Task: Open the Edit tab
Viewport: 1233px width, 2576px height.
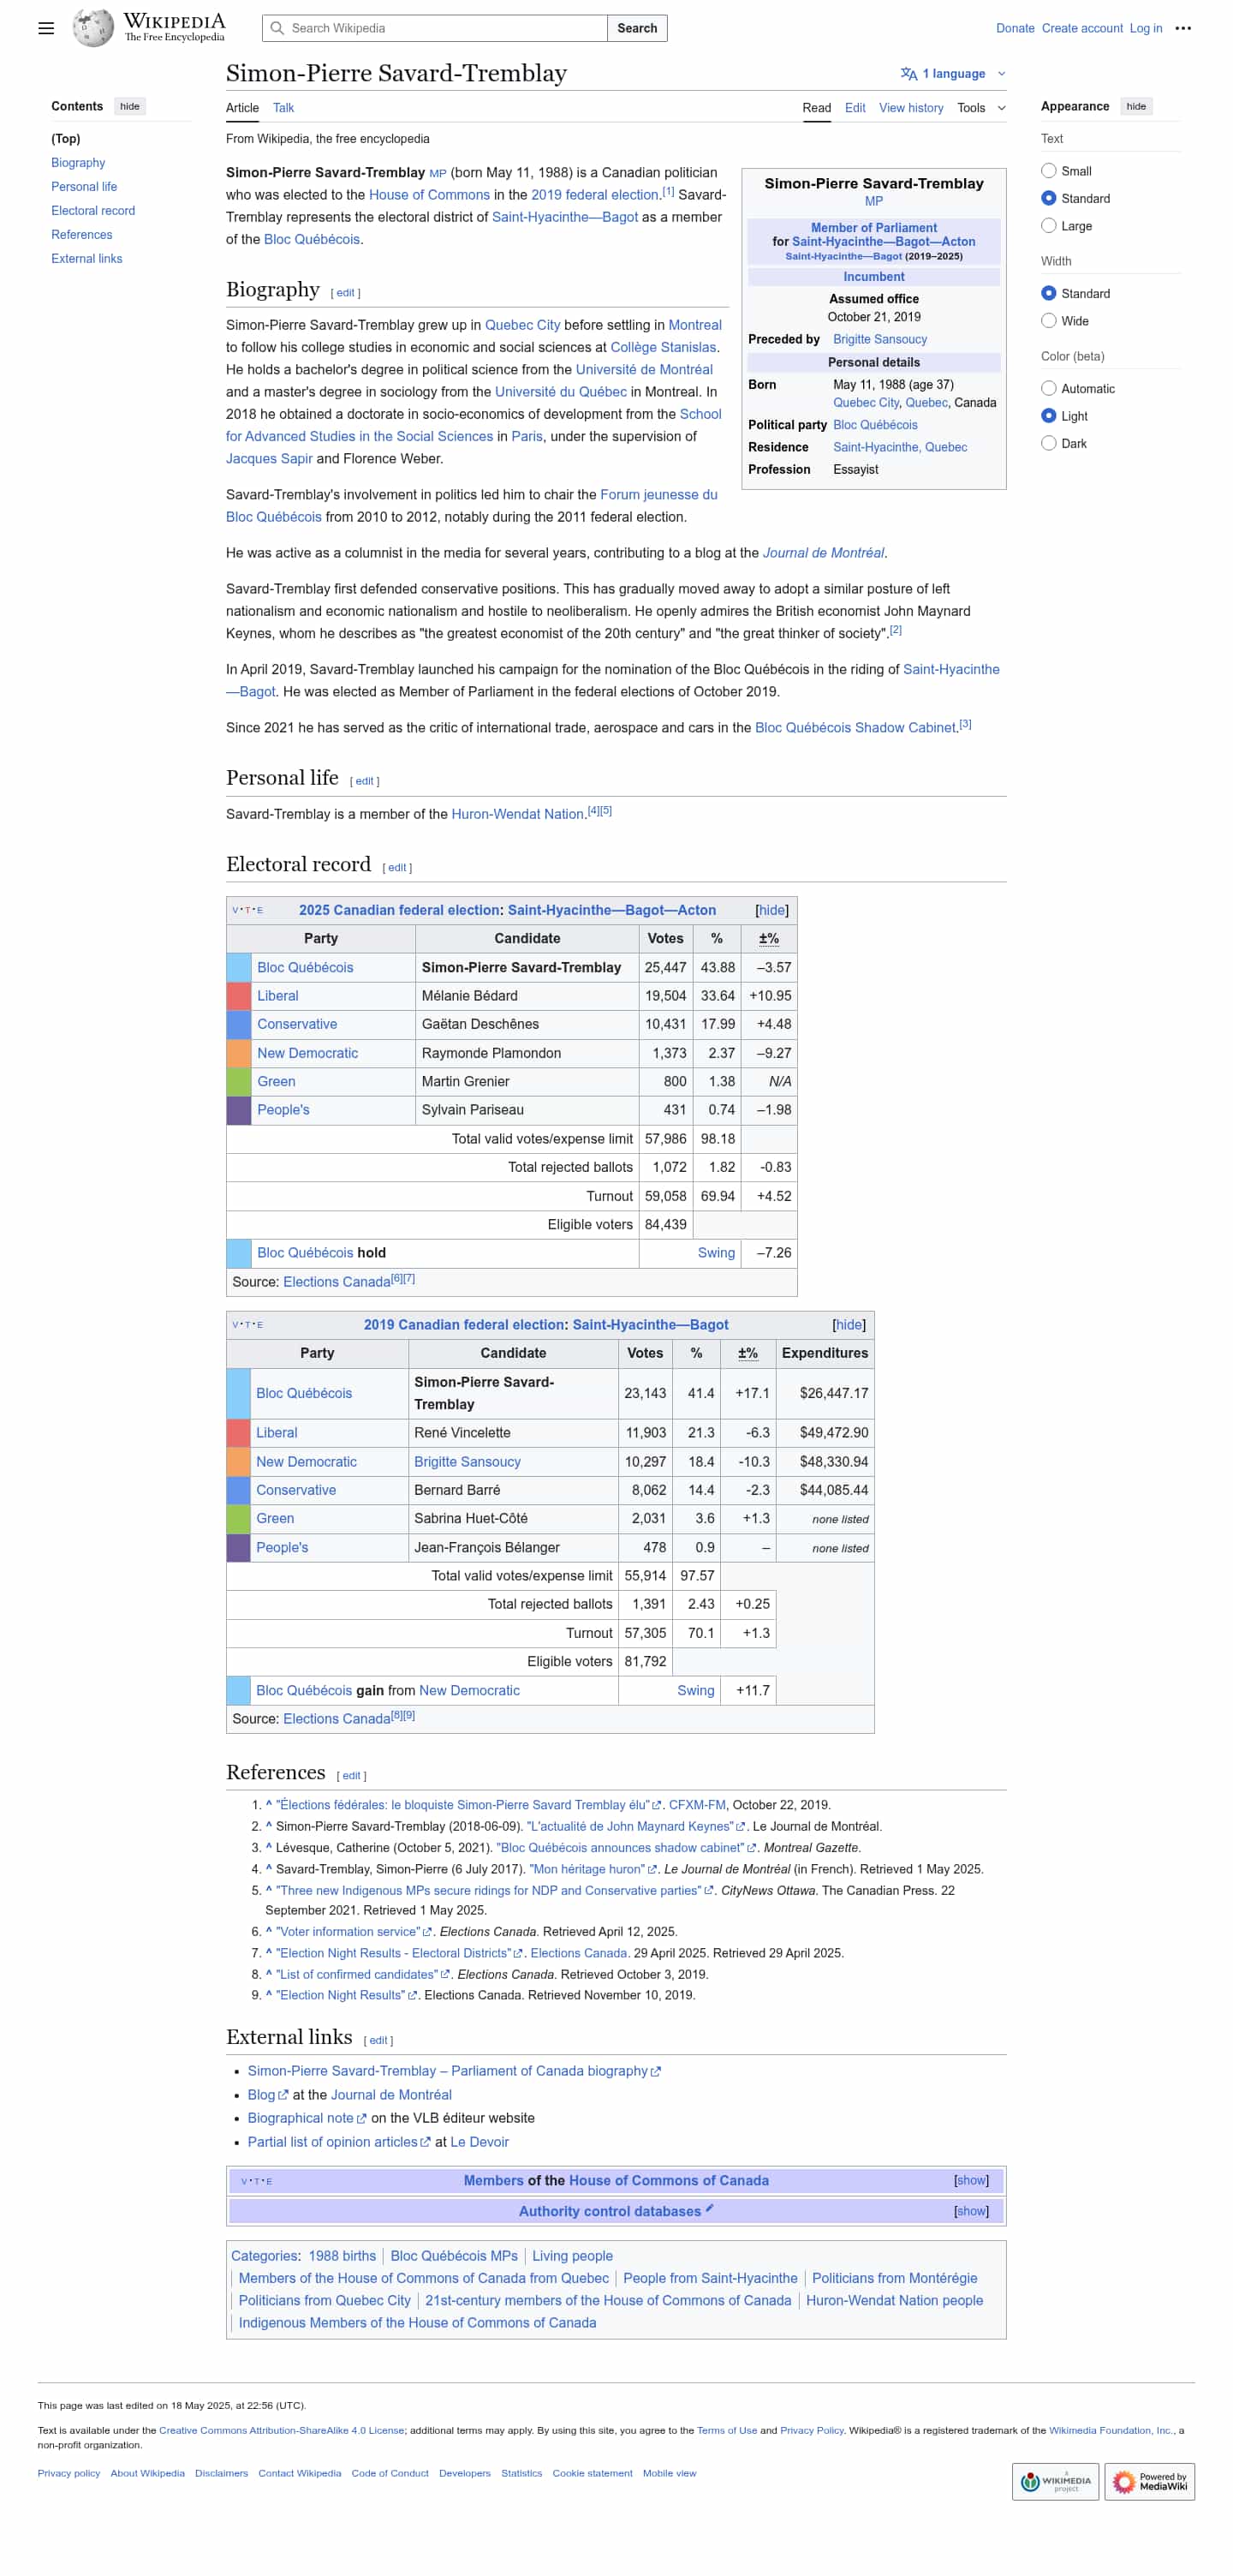Action: (x=855, y=108)
